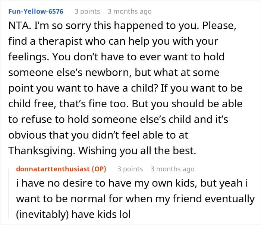Open the Fun-Yellow-6576 user profile

(x=36, y=12)
